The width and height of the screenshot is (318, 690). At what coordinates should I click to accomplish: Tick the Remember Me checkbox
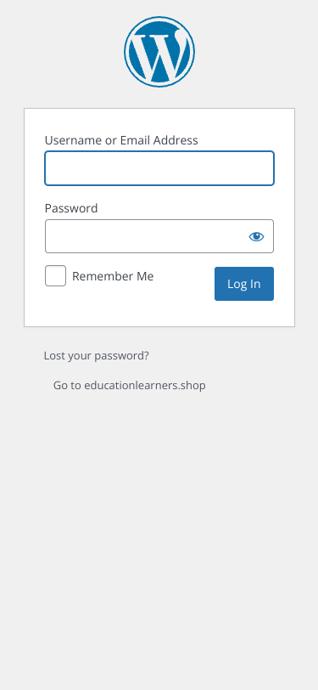point(55,276)
